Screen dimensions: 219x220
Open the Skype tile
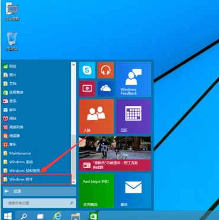[x=87, y=70]
